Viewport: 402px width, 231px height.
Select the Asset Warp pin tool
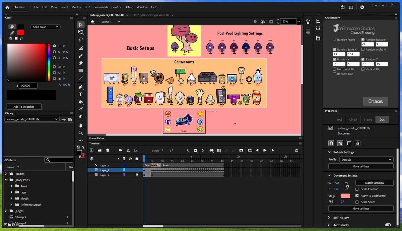[81, 117]
